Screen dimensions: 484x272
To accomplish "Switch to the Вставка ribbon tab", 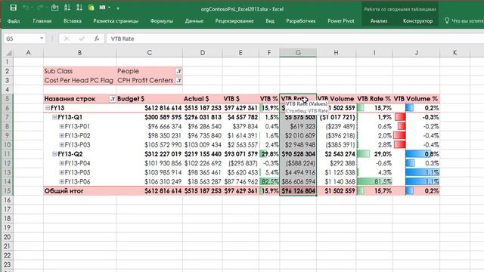I will (x=73, y=21).
